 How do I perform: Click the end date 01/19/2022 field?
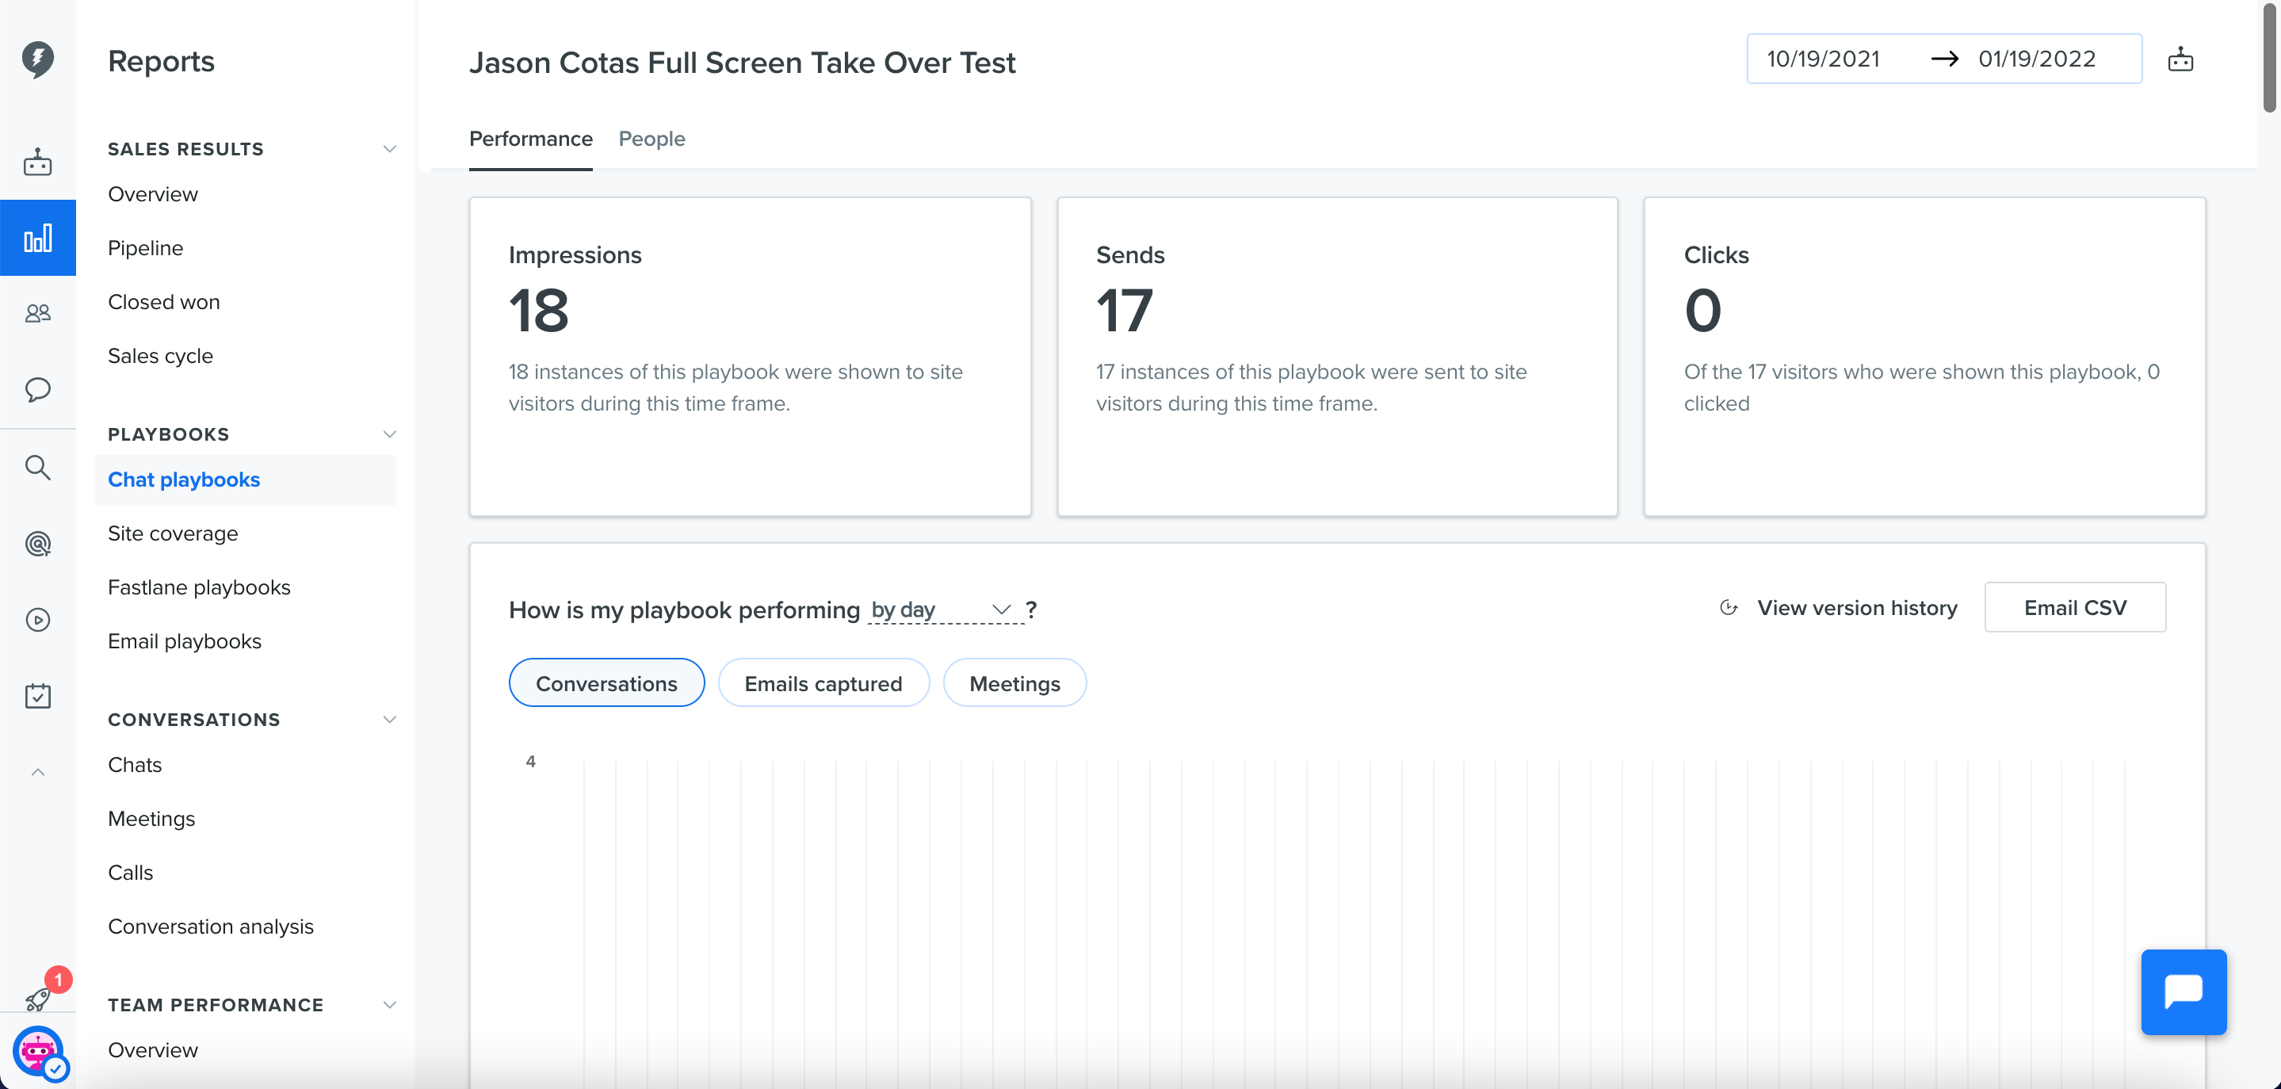click(x=2037, y=59)
